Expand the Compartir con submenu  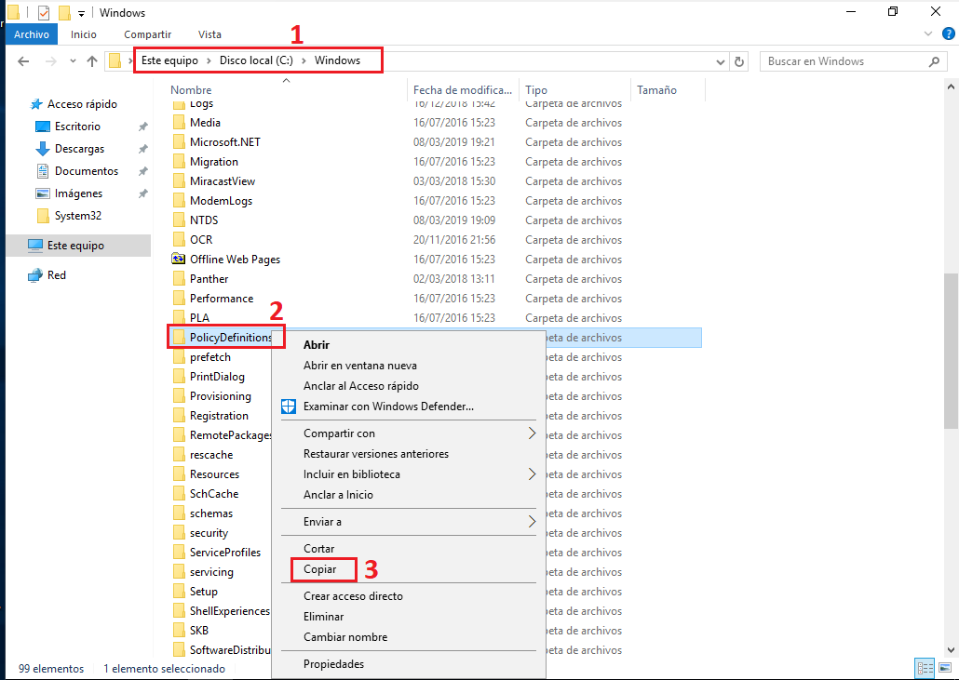coord(339,433)
